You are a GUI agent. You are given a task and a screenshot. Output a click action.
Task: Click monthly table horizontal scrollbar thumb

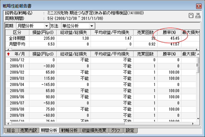click(68, 124)
